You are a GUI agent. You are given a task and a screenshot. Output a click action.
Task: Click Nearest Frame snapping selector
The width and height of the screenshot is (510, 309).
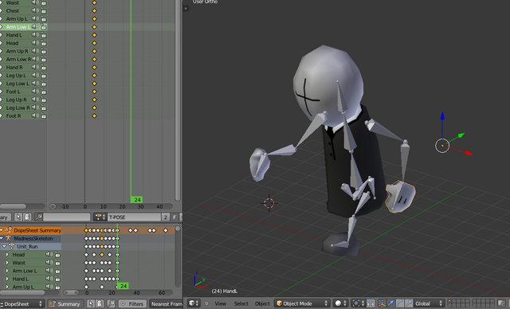(167, 304)
